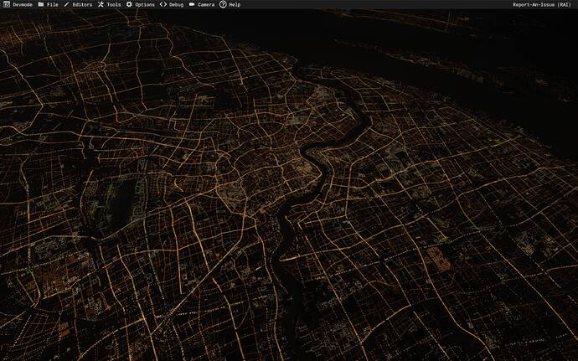Open the Options menu
The height and width of the screenshot is (361, 578).
pos(140,4)
